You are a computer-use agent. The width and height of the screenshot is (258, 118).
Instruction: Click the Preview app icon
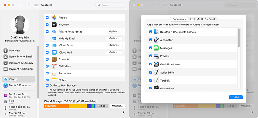(x=156, y=56)
